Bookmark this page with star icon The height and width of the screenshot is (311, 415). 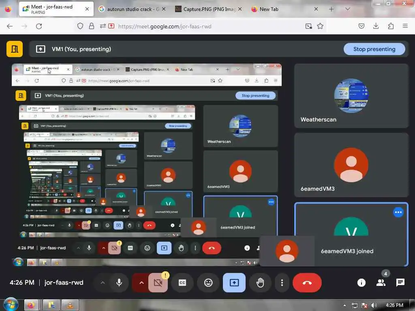[x=320, y=26]
